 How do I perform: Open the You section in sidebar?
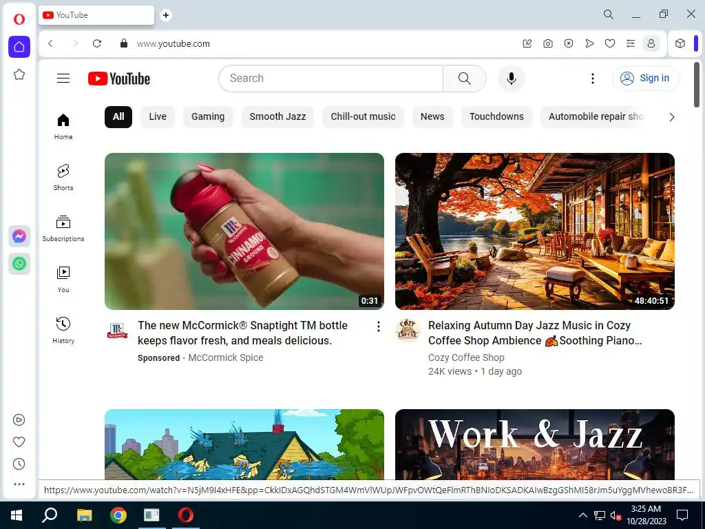(63, 280)
